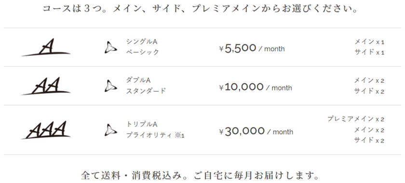Screen dimensions: 405x183
Task: Click the double AA plan logo
Action: 46,86
